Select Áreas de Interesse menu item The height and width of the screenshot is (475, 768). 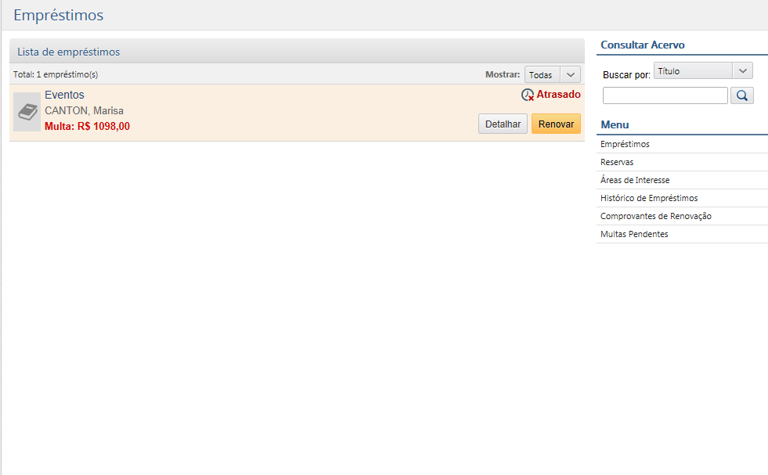coord(635,180)
